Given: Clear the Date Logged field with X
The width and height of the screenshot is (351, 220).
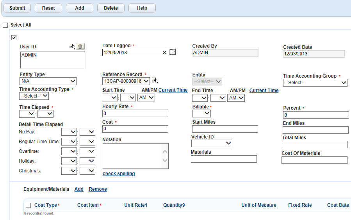Looking at the screenshot, I should point(164,52).
